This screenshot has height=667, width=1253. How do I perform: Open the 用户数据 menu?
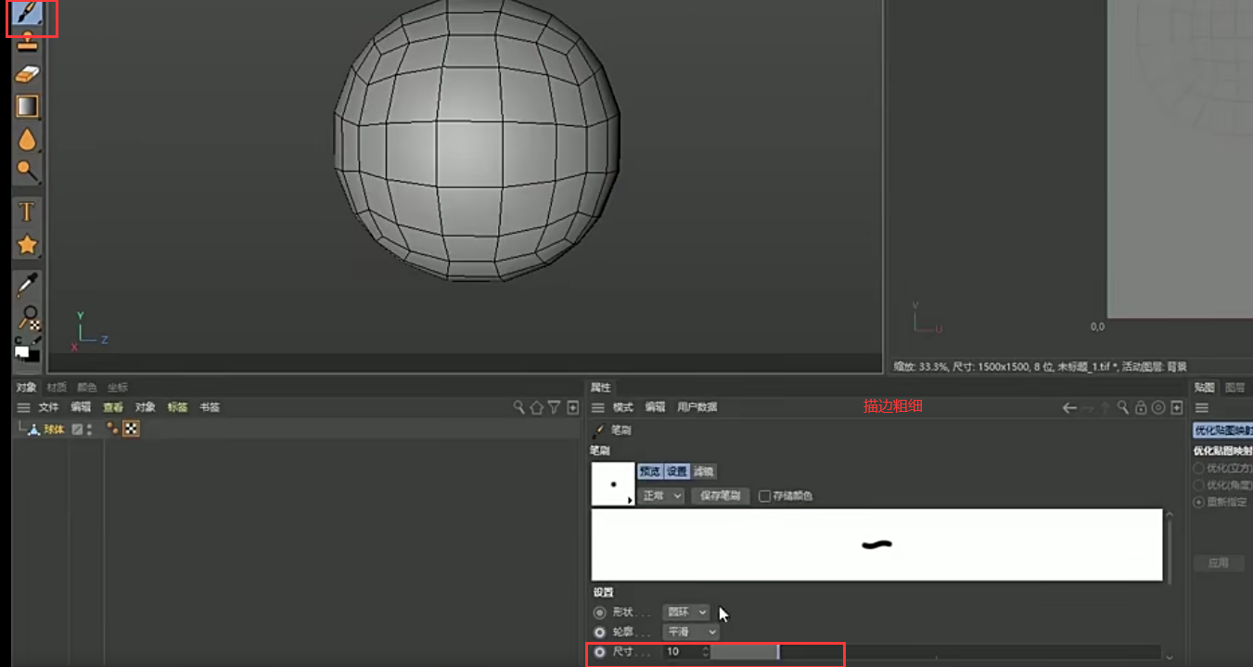pos(697,407)
